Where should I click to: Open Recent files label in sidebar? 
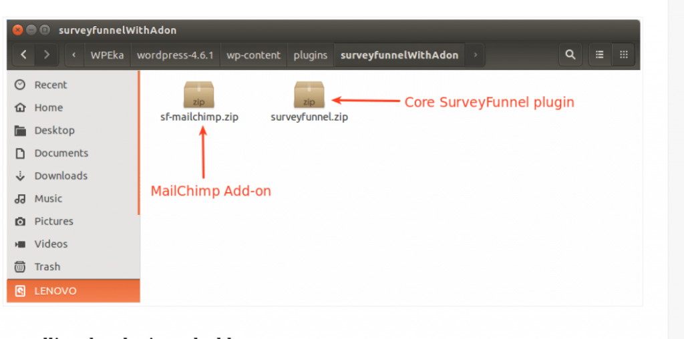[x=51, y=85]
